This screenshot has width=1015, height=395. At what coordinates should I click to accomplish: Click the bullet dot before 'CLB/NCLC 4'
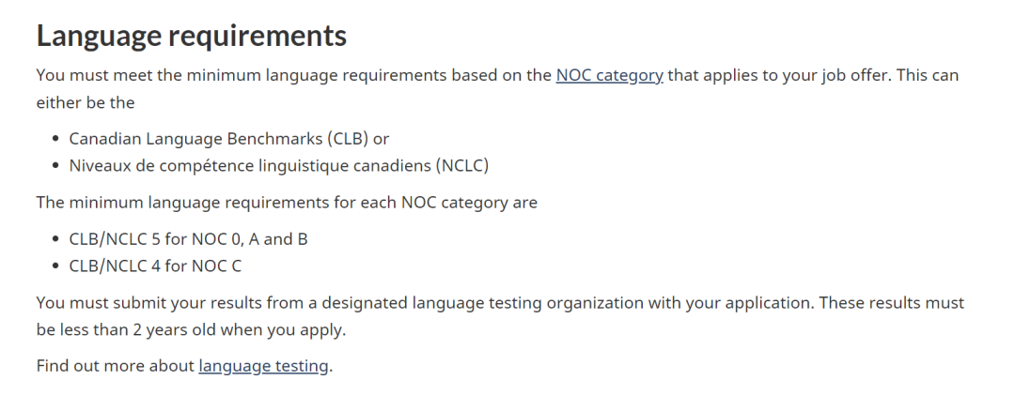tap(55, 266)
